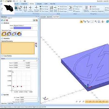Open the CAM ribbon tab
The image size is (109, 109).
[x=46, y=4]
